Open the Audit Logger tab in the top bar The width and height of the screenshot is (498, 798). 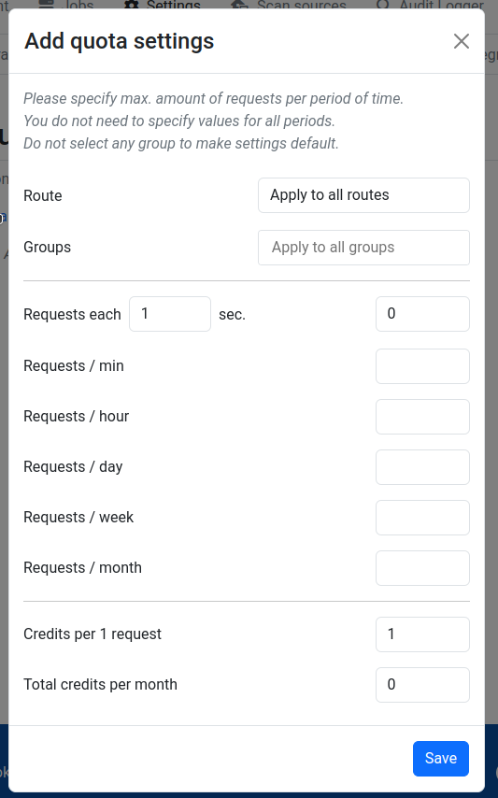tap(442, 5)
